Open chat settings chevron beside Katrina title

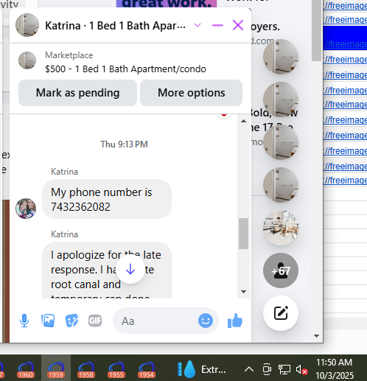pyautogui.click(x=198, y=25)
